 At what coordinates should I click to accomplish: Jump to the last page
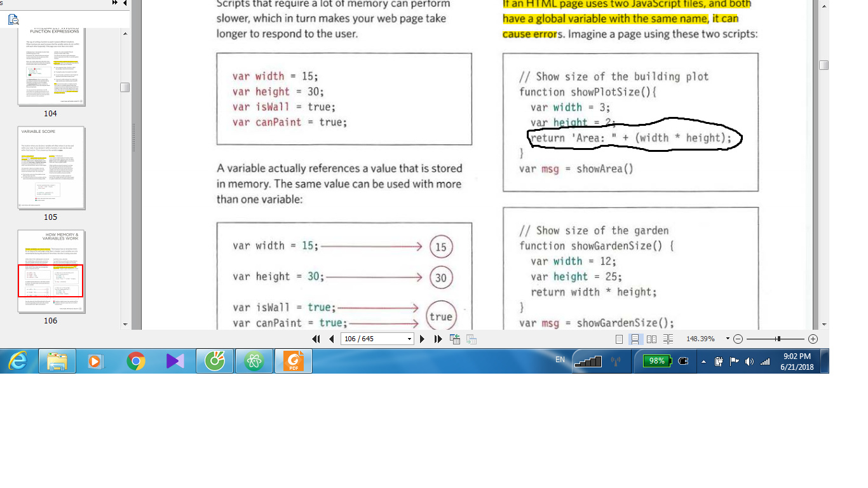tap(438, 339)
